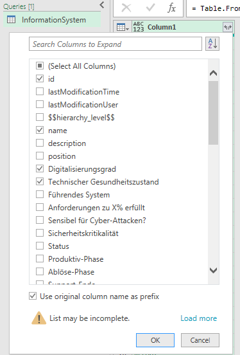240x355 pixels.
Task: Click the Search Columns to Expand field
Action: pyautogui.click(x=116, y=44)
